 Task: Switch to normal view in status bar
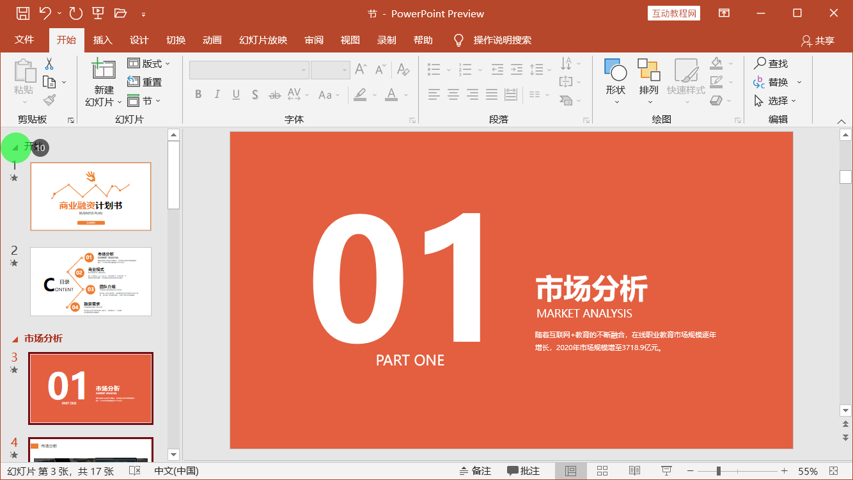click(571, 471)
